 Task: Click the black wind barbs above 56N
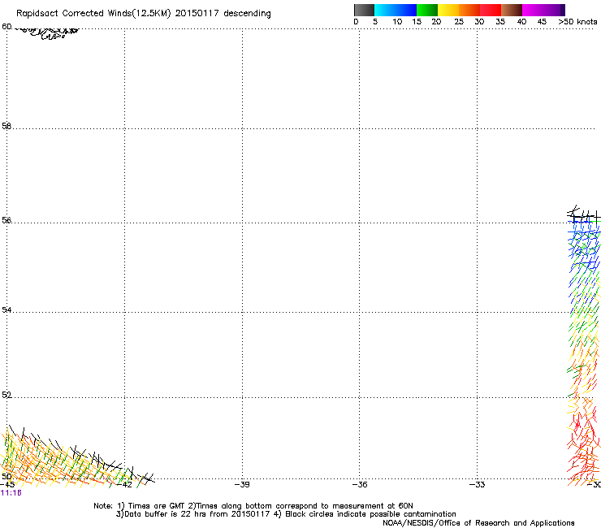click(x=583, y=214)
